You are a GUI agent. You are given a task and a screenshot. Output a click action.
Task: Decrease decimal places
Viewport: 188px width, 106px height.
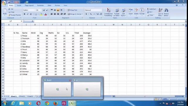click(x=101, y=14)
